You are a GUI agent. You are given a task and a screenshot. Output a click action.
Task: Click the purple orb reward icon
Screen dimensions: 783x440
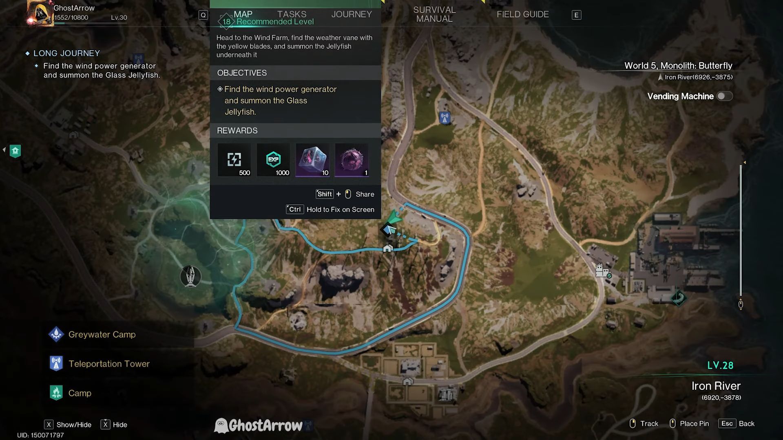tap(352, 159)
